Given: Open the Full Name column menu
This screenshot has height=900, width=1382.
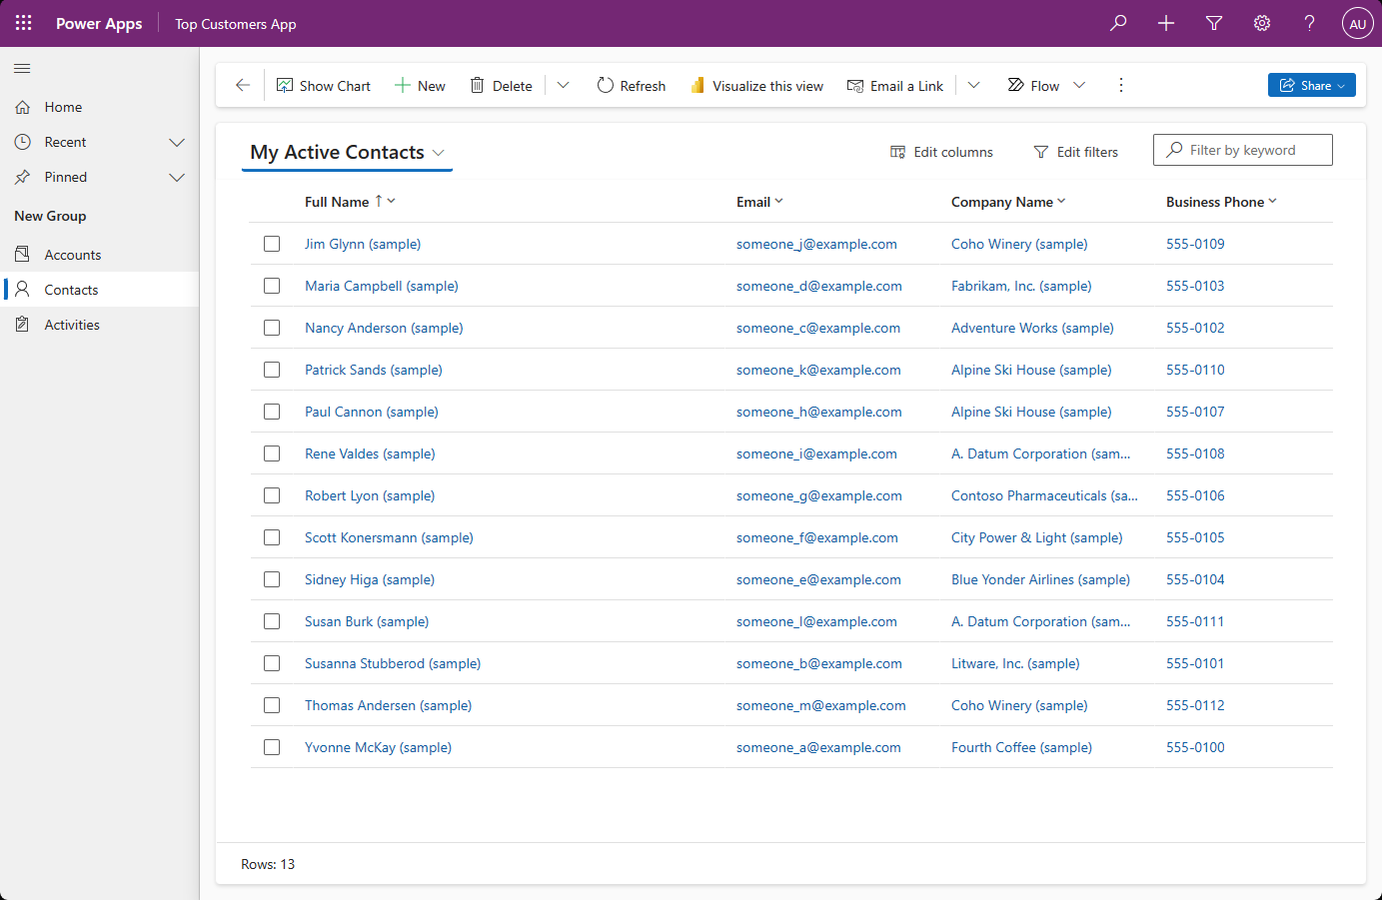Looking at the screenshot, I should pos(391,201).
